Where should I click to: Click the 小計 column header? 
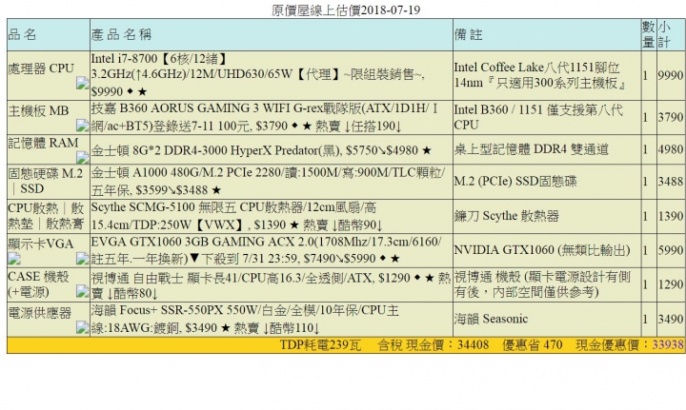point(664,34)
